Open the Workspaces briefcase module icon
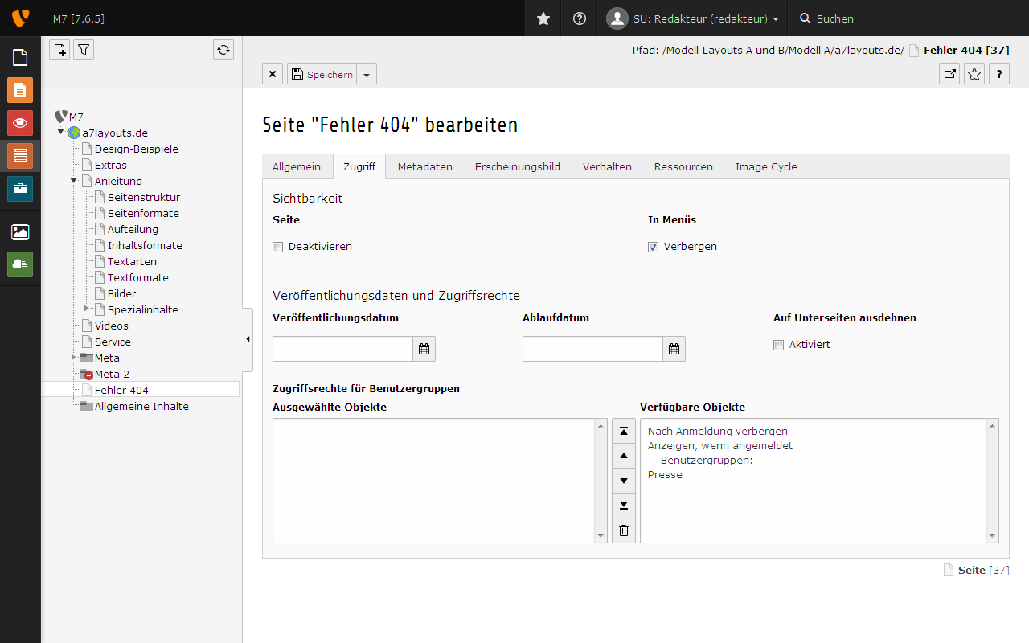 coord(20,189)
